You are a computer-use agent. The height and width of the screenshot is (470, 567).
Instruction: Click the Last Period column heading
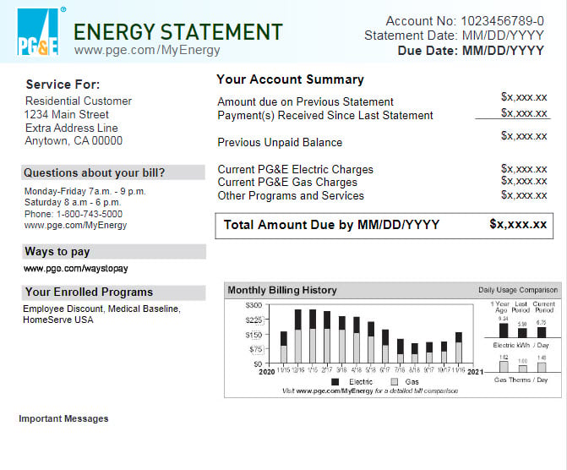(521, 307)
